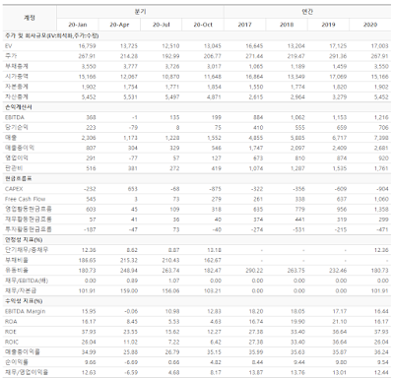Viewport: 394px width, 378px height.
Task: Select the Free Cash Flow row label
Action: (x=25, y=199)
